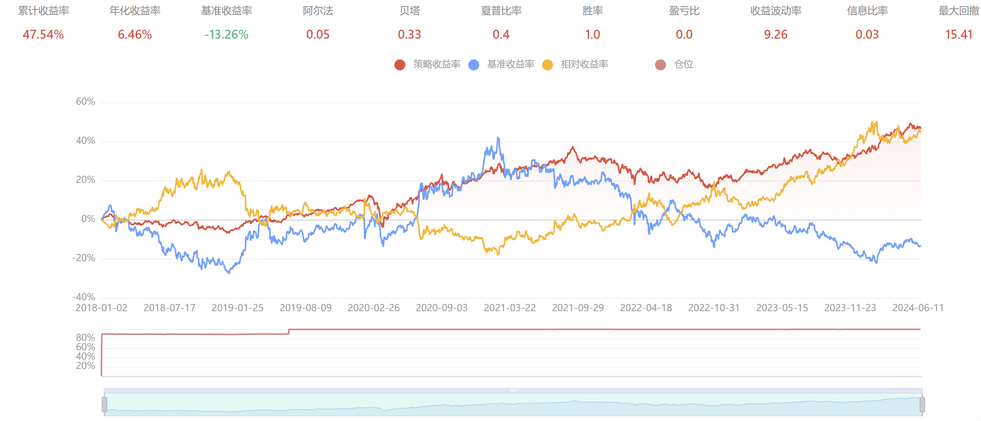Screen dimensions: 981x421
Task: Click the 2020-09-03 date axis label
Action: point(441,308)
